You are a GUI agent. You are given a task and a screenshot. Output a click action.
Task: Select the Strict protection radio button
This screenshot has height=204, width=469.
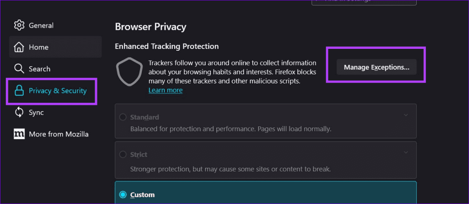(123, 155)
